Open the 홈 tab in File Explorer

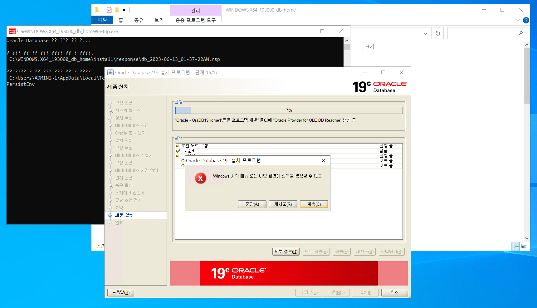coord(121,20)
